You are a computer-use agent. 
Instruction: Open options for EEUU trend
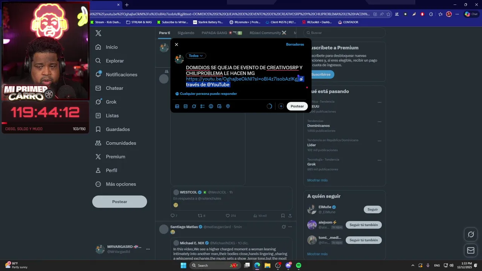click(x=379, y=102)
